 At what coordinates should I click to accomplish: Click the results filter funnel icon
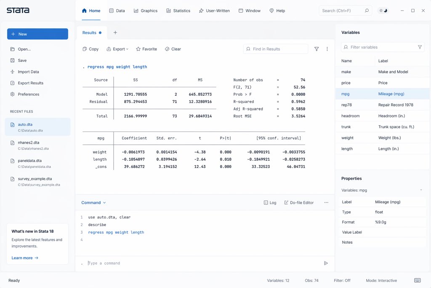[317, 49]
